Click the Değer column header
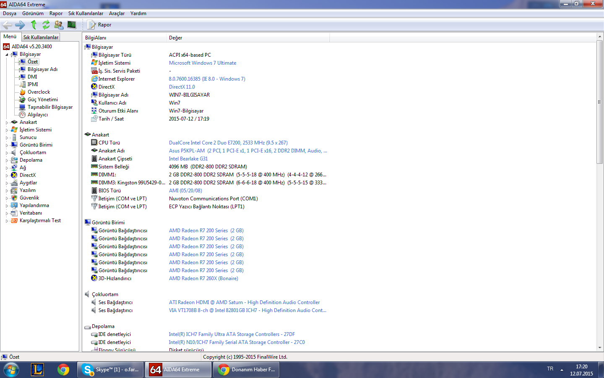 [x=248, y=38]
